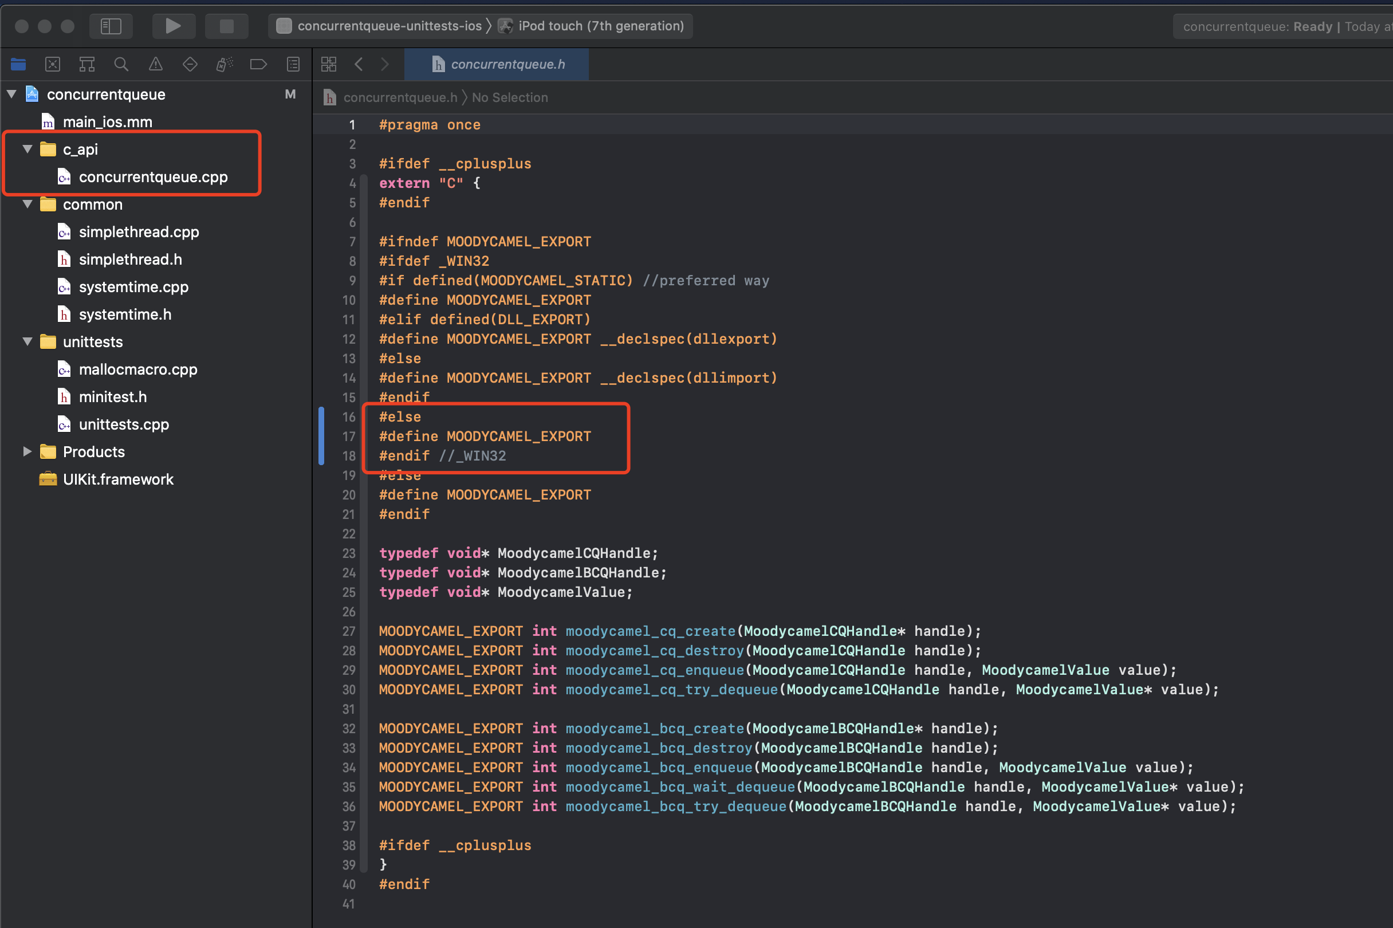Open the Report navigator
Viewport: 1393px width, 928px height.
pos(293,64)
